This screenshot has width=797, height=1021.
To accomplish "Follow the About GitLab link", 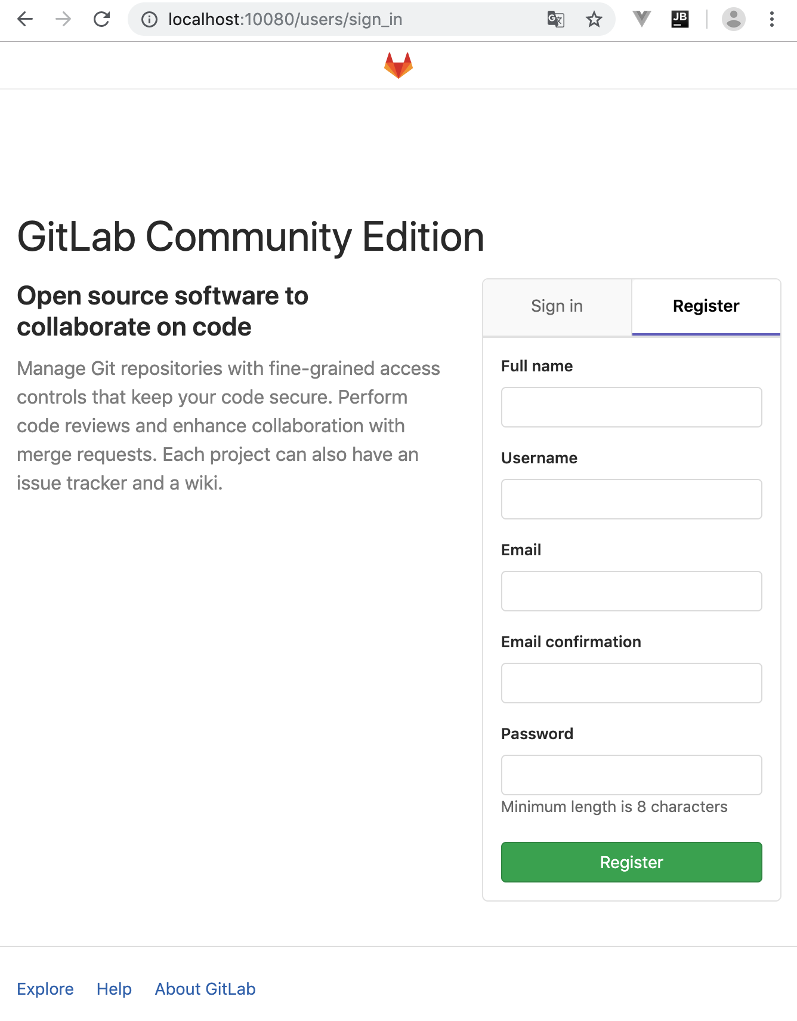I will tap(205, 989).
